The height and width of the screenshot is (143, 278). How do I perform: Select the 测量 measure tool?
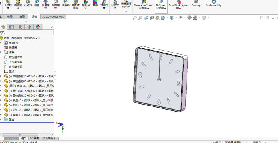37,4
